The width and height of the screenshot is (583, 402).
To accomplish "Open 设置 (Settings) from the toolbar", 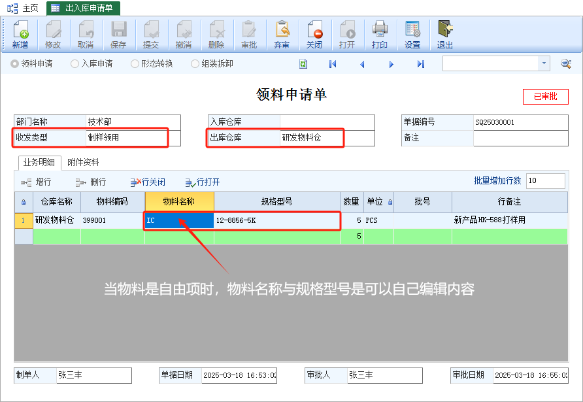I will (412, 35).
